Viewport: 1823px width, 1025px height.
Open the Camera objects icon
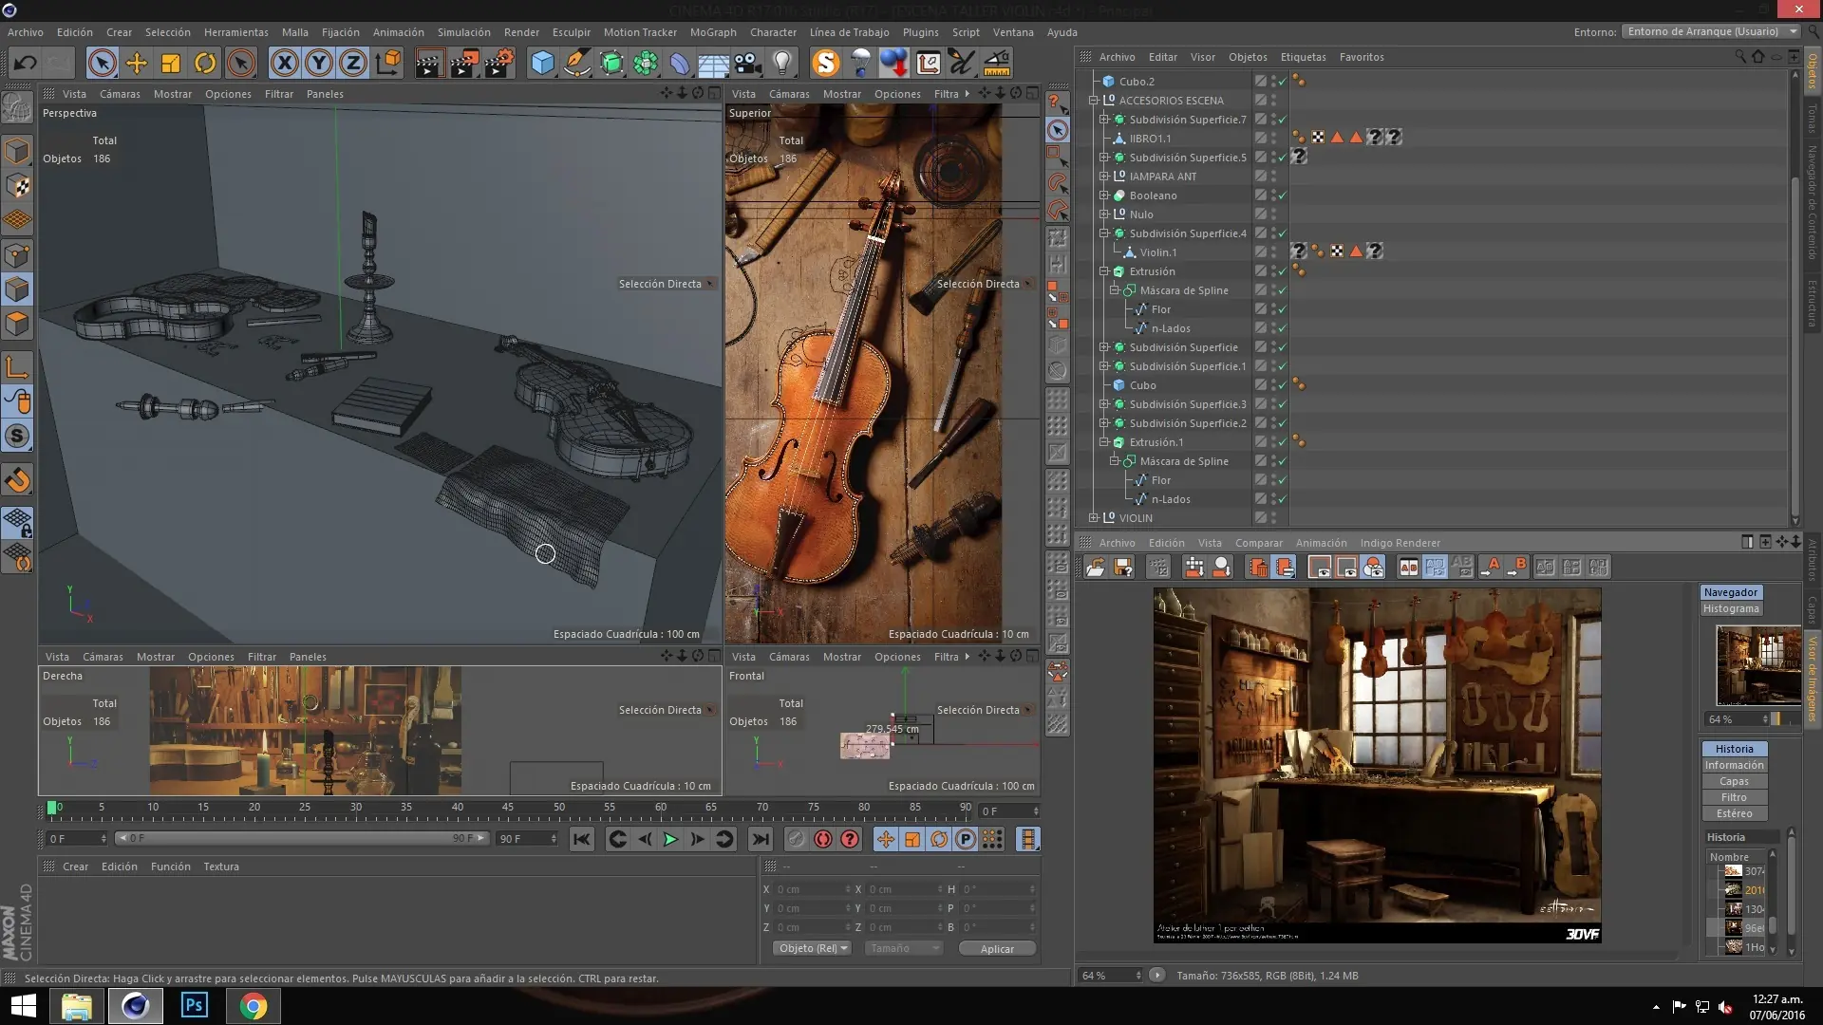[x=747, y=64]
